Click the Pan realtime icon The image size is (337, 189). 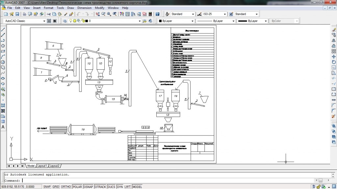point(97,14)
